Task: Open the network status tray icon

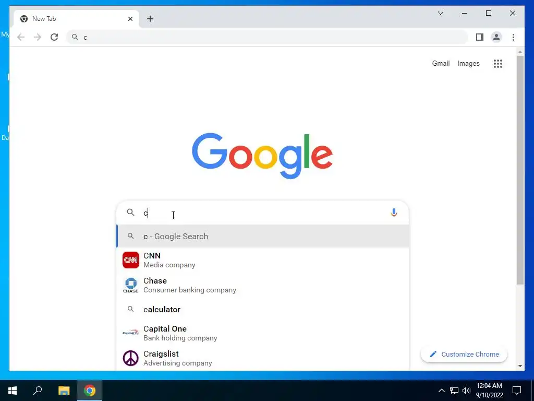Action: [x=454, y=391]
